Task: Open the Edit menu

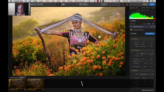Action: click(x=30, y=1)
